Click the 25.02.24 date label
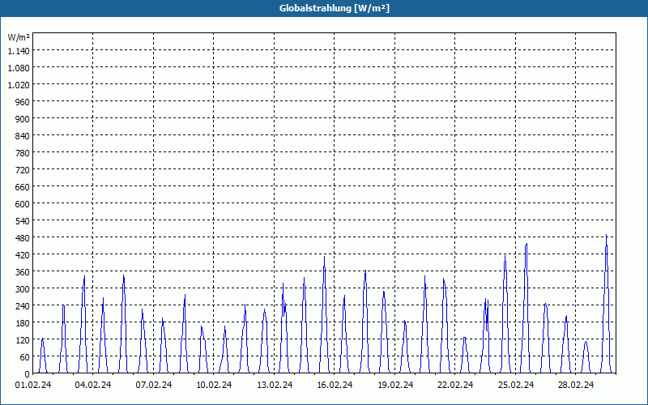Screen dimensions: 648x405 516,386
